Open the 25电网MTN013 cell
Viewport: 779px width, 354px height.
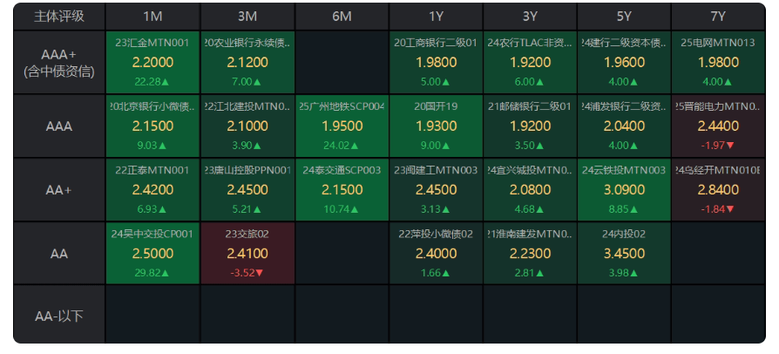[718, 62]
